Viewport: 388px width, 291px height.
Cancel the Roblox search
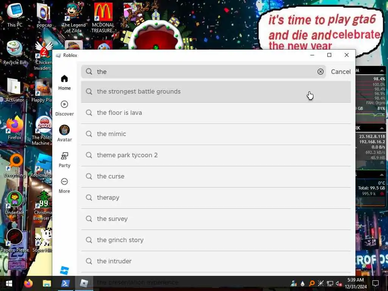click(x=341, y=72)
